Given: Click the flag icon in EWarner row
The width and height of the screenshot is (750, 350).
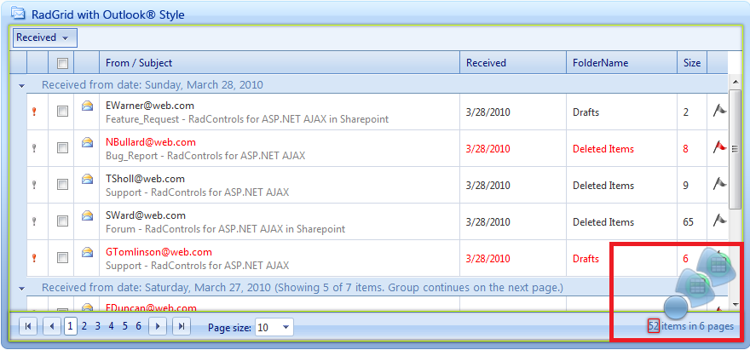Looking at the screenshot, I should [718, 111].
